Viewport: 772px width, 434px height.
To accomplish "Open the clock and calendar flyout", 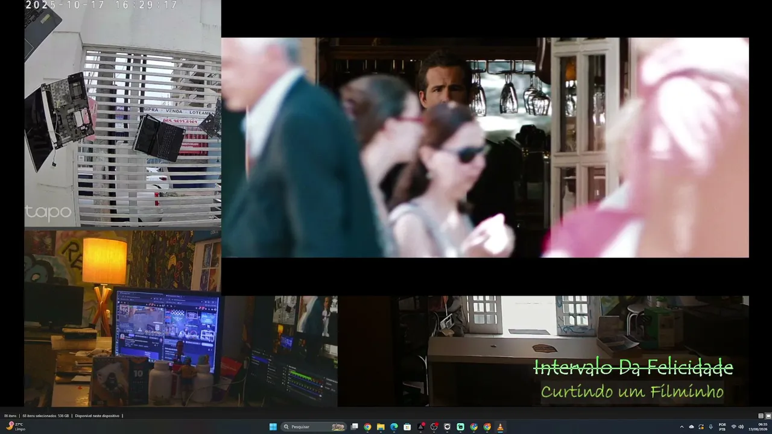I will [758, 427].
